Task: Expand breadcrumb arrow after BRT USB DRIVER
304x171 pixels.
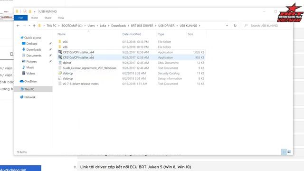Action: [x=156, y=26]
